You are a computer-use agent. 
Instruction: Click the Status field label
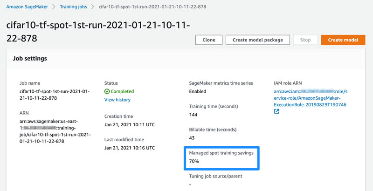[x=111, y=83]
